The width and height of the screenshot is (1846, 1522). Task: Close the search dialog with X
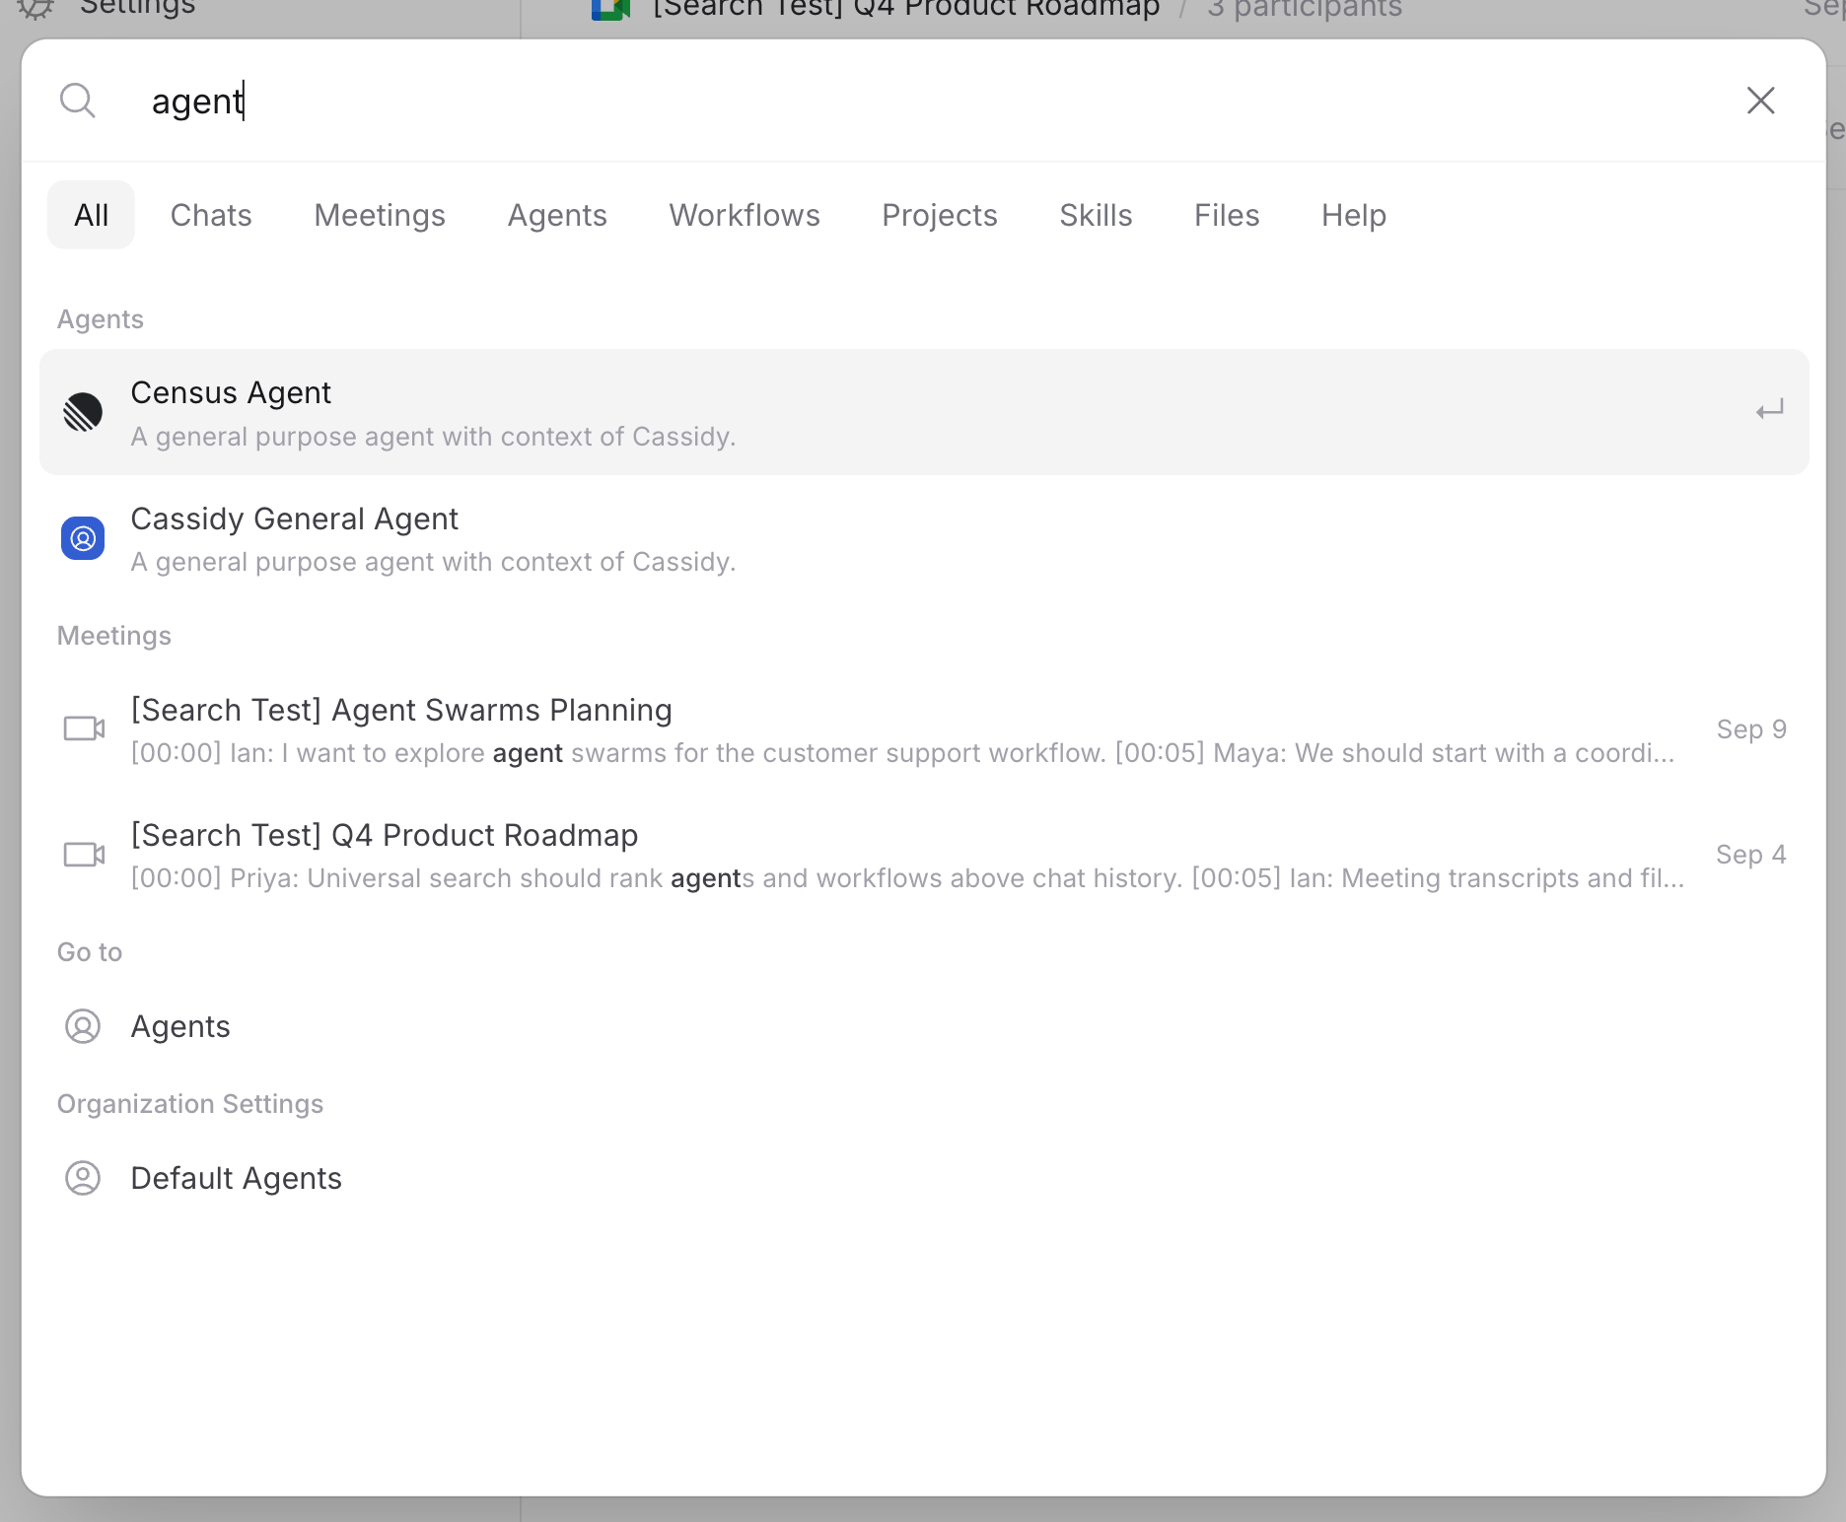pyautogui.click(x=1760, y=101)
